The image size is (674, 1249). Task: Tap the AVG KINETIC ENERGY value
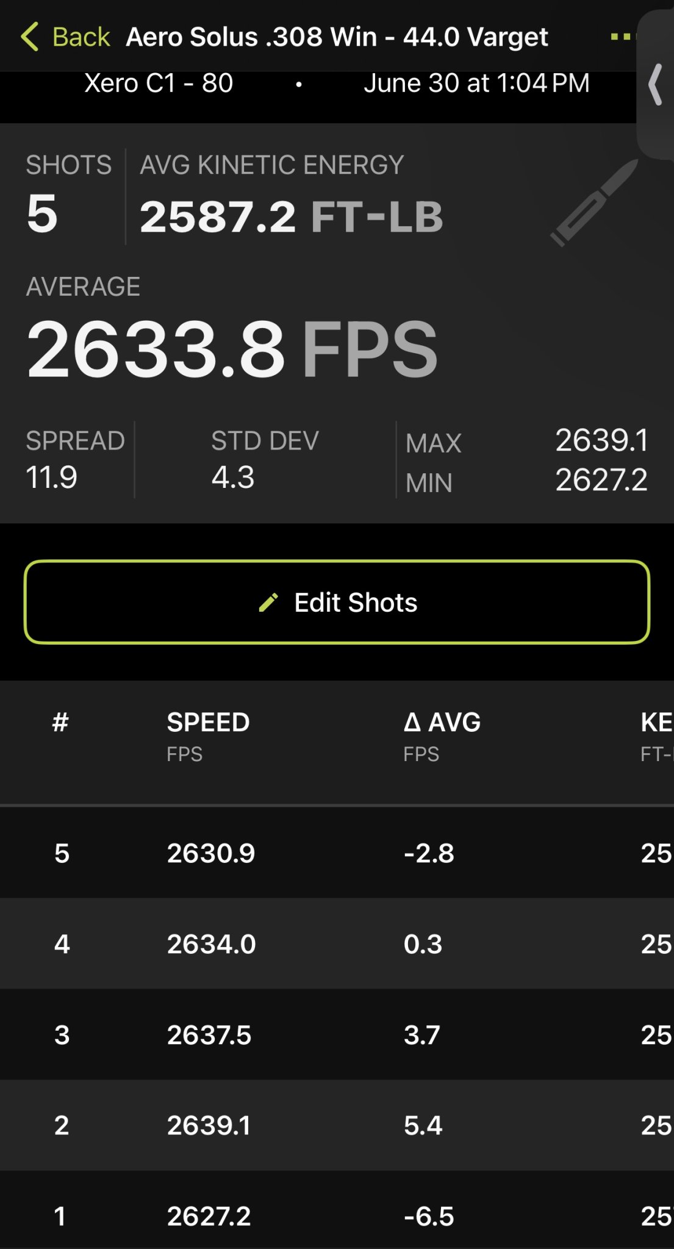tap(291, 217)
